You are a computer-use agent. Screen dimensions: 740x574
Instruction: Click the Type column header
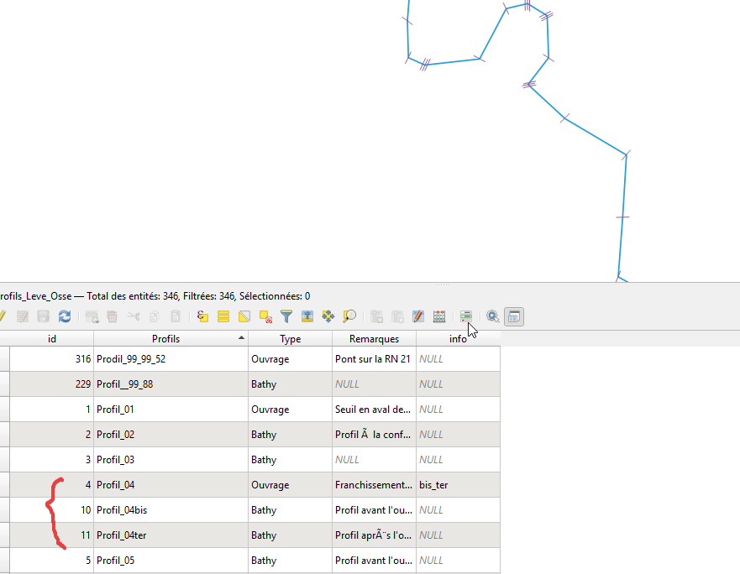click(290, 339)
